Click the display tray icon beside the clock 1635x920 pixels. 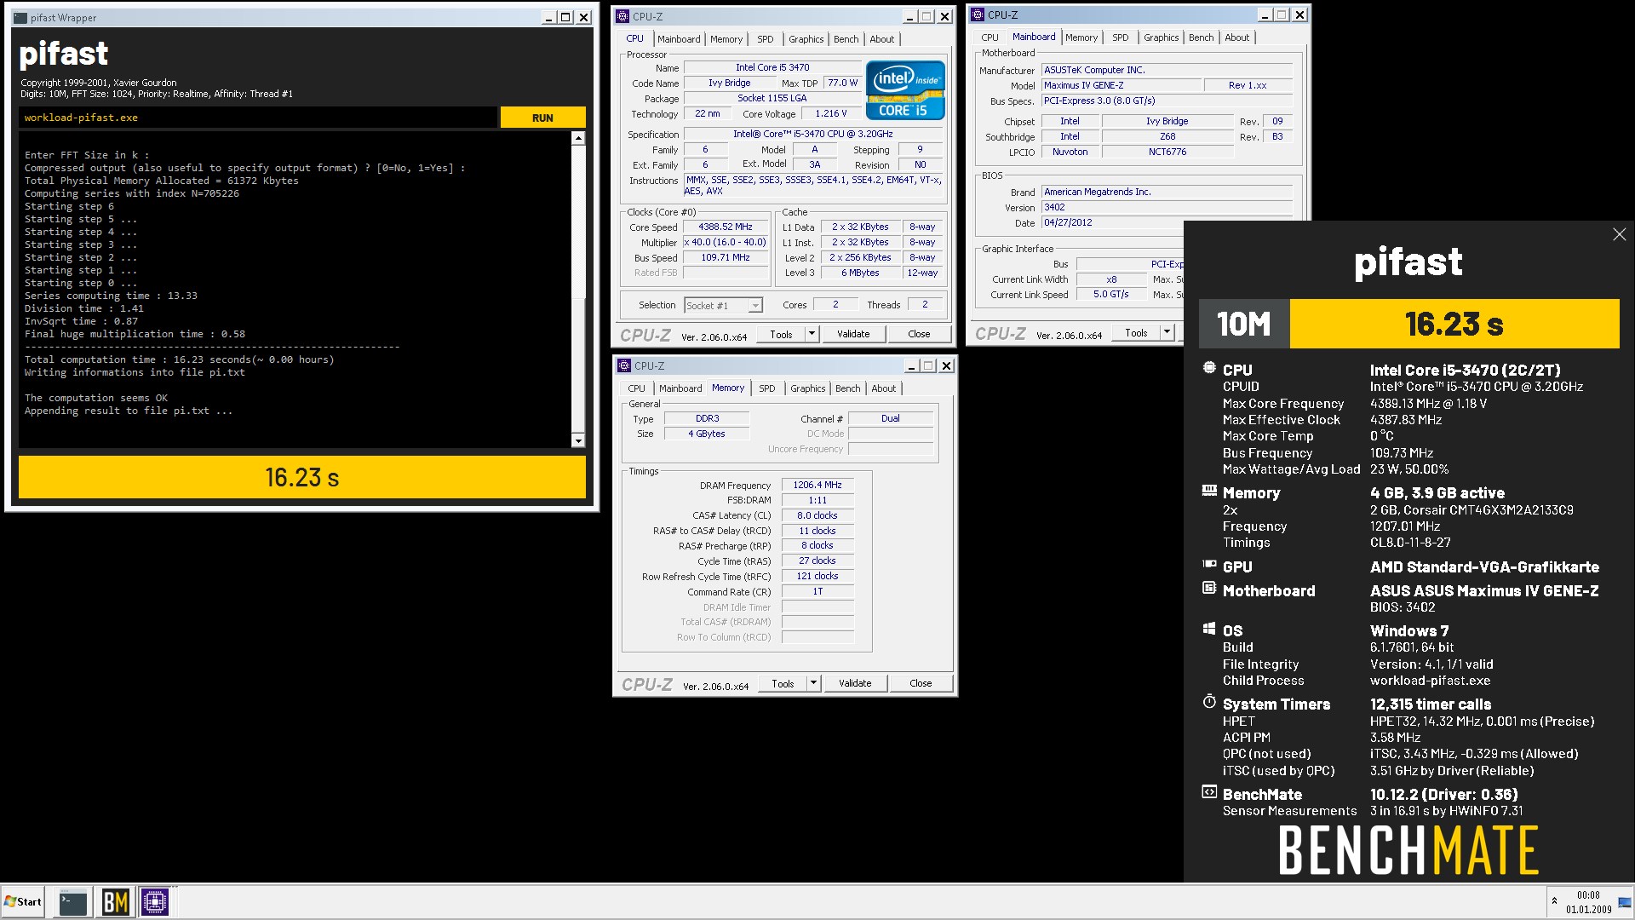coord(1625,902)
